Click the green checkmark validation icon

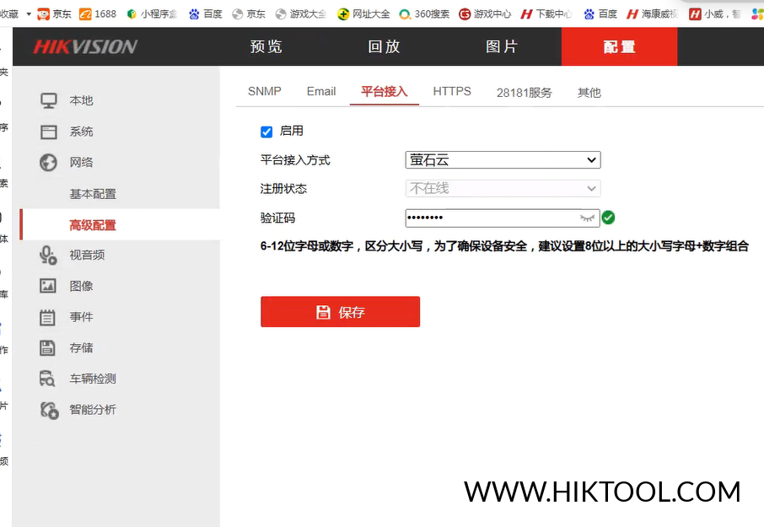tap(608, 218)
